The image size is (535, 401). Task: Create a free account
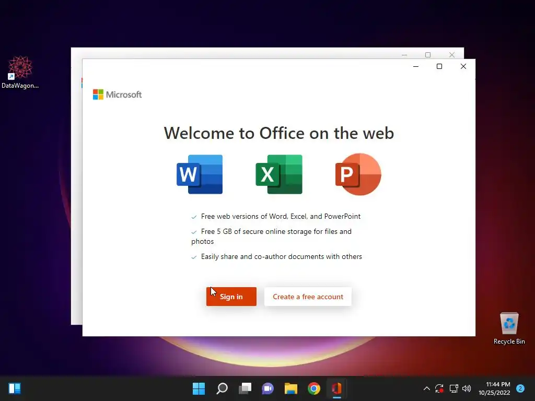point(308,297)
